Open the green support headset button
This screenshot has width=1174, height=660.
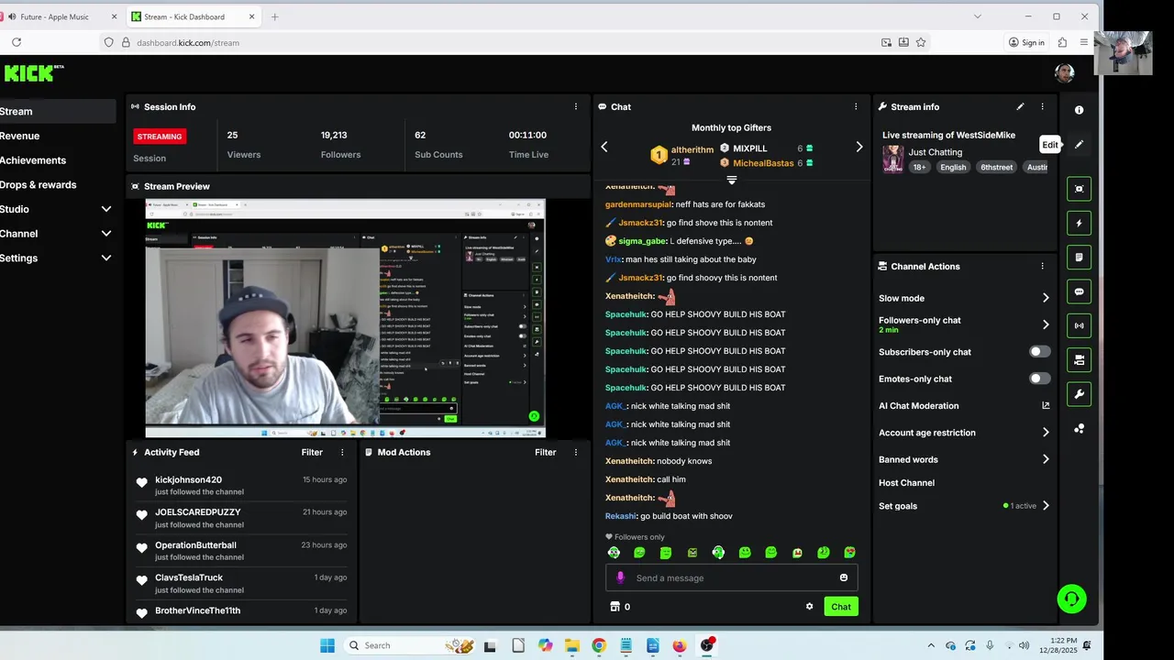coord(1071,599)
